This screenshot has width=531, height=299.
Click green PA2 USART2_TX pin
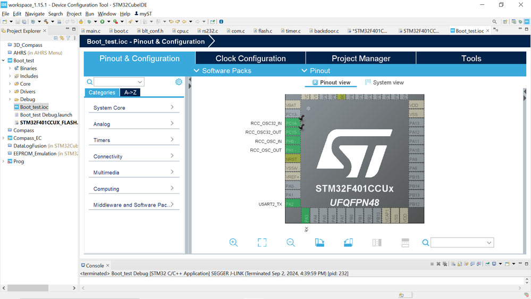point(292,204)
